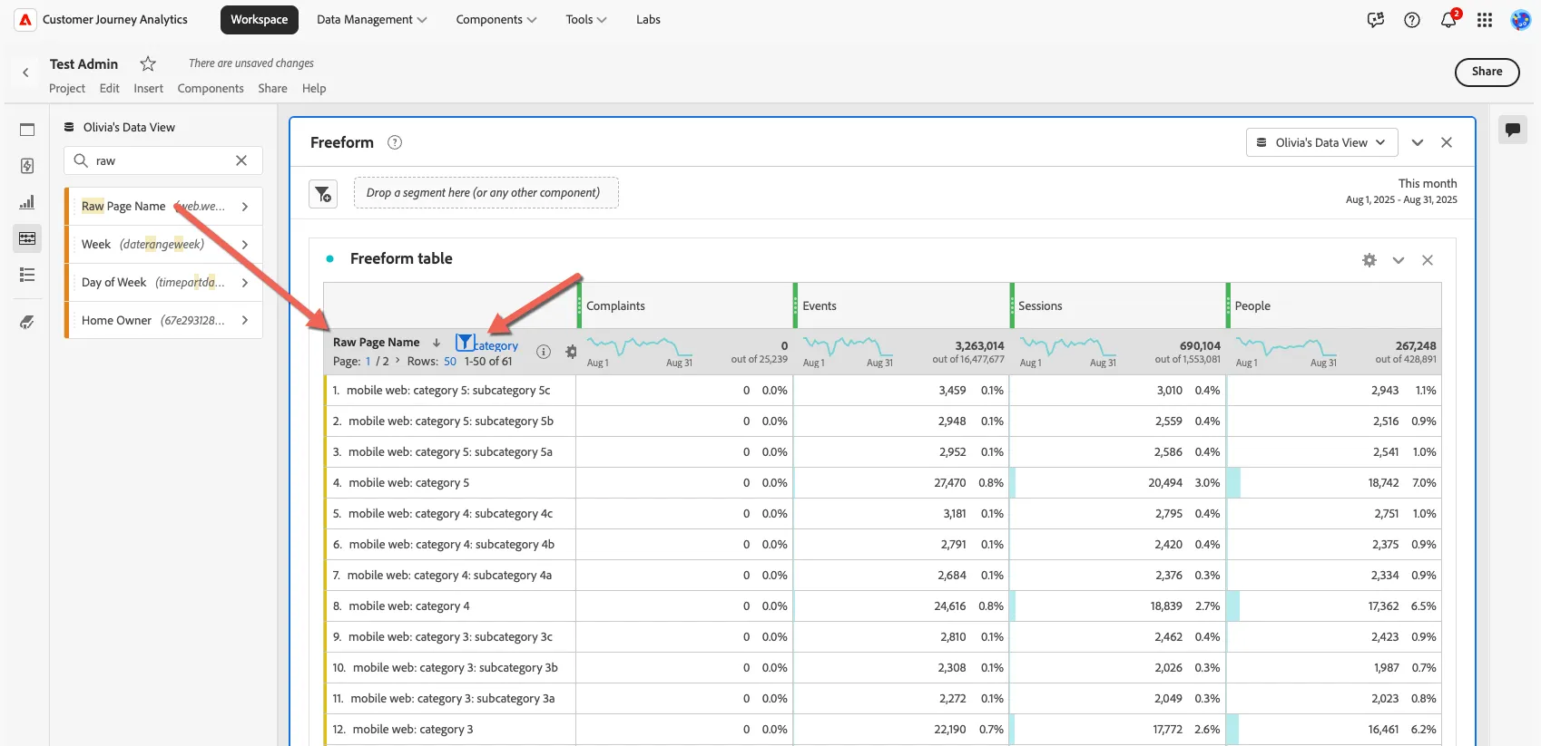The height and width of the screenshot is (746, 1541).
Task: Click the Share button in the top right
Action: click(x=1487, y=72)
